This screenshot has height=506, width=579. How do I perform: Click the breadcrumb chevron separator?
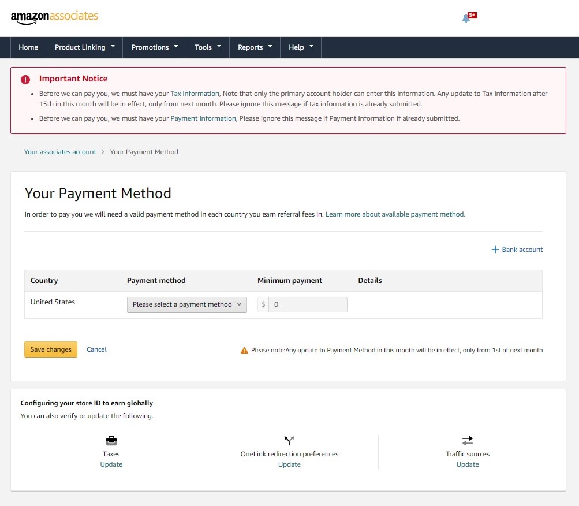103,152
